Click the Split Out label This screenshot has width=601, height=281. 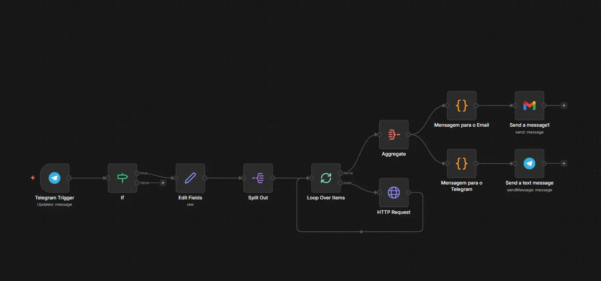pyautogui.click(x=258, y=198)
